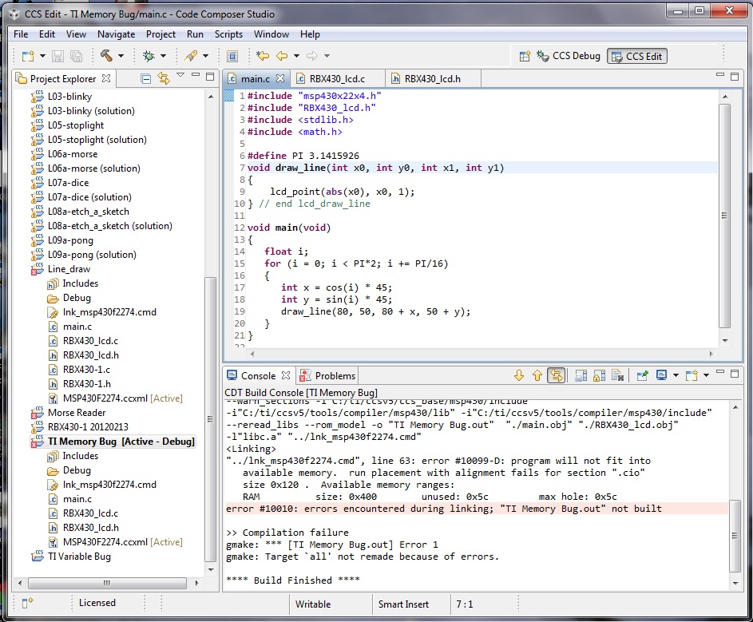Open the New file dropdown arrow

[x=42, y=56]
